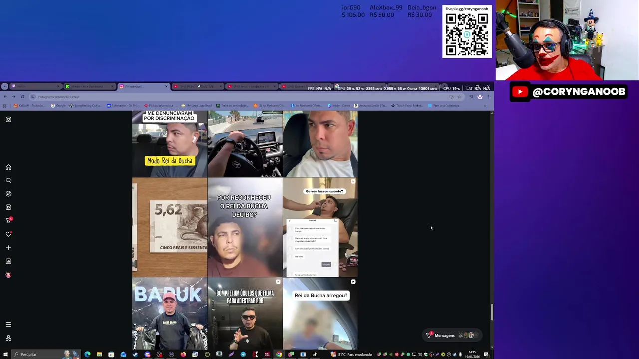The image size is (639, 359).
Task: Open profile avatar in Instagram sidebar
Action: (x=8, y=275)
